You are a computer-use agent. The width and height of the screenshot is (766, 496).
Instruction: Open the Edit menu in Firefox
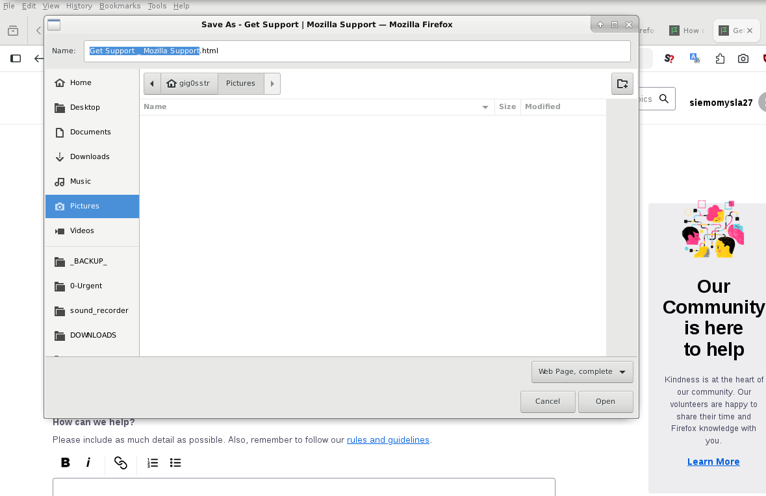coord(29,6)
